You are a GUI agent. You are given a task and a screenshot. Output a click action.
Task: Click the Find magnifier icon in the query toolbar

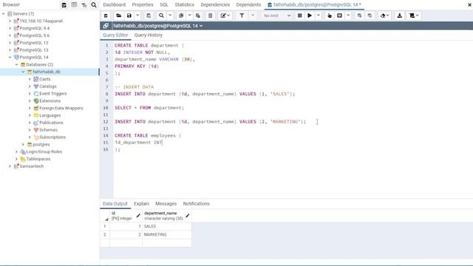[x=161, y=16]
